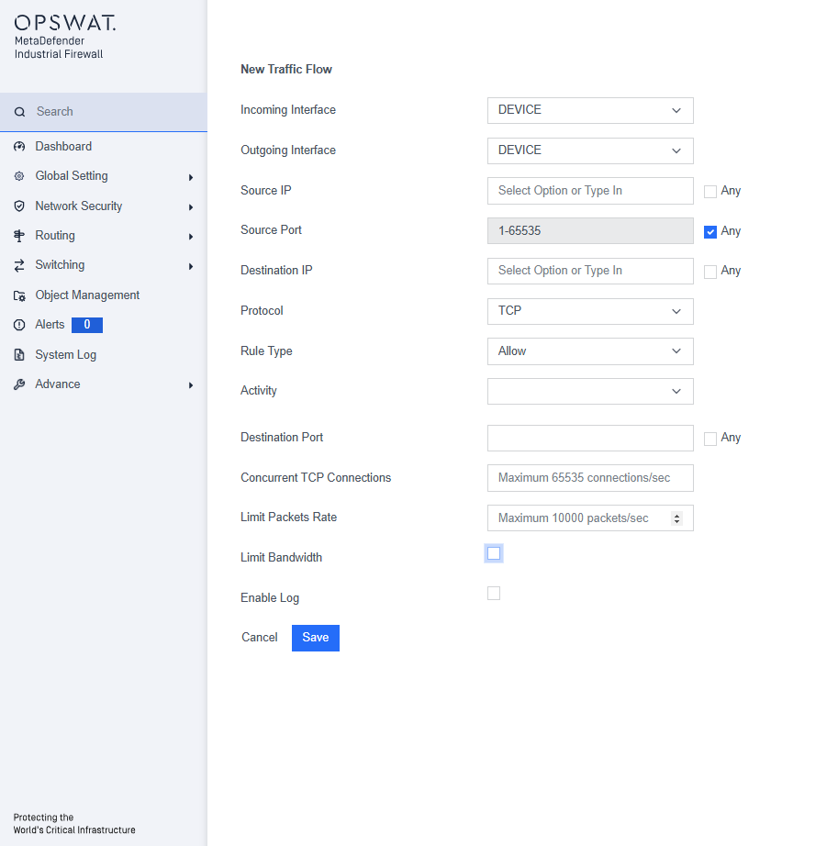Save the new traffic flow
Viewport: 838px width, 846px height.
(316, 638)
